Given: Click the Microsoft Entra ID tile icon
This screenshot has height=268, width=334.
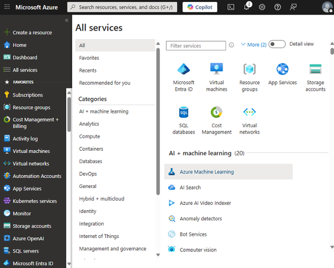Looking at the screenshot, I should click(x=184, y=69).
